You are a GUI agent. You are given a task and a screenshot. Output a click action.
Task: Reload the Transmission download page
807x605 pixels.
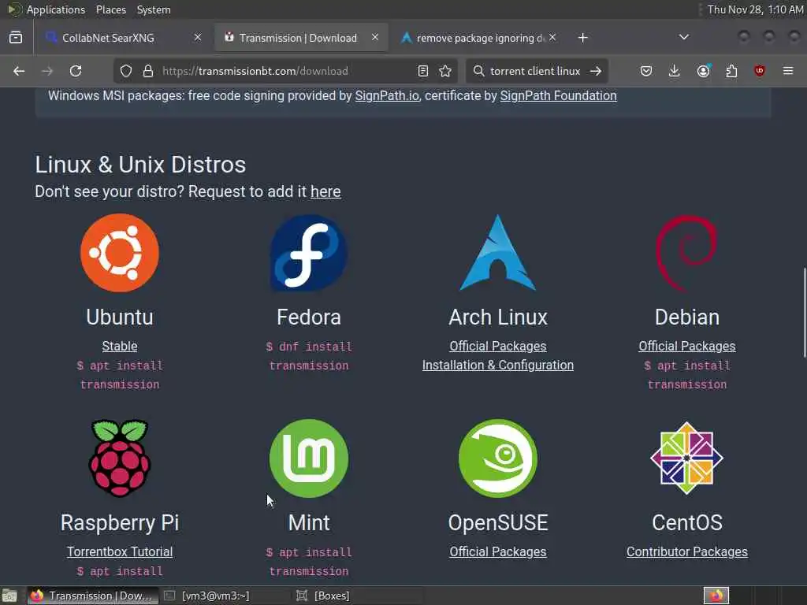point(76,71)
